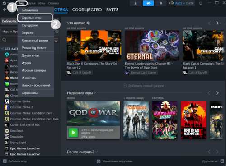Open The Division game cover

(136, 120)
